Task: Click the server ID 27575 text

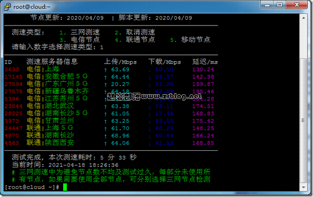Action: pyautogui.click(x=13, y=92)
